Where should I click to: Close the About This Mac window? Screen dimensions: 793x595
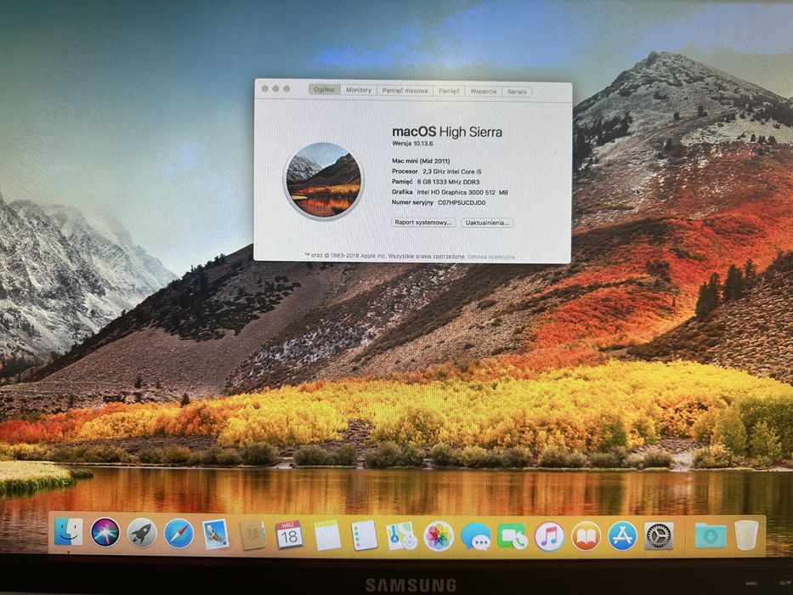pos(265,88)
